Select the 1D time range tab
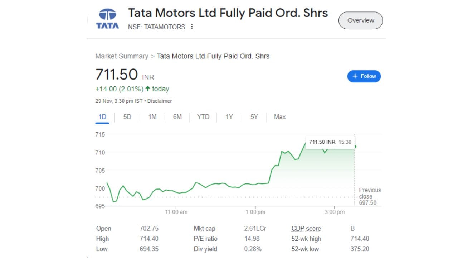 pyautogui.click(x=102, y=117)
